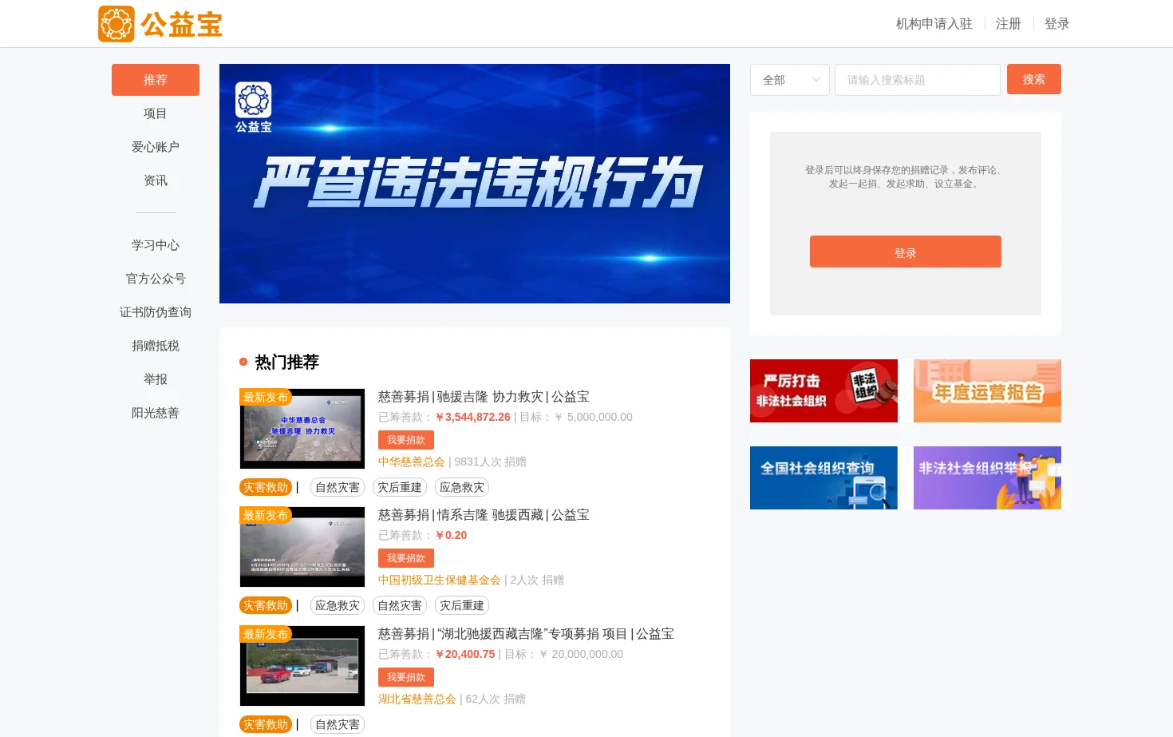The image size is (1173, 737).
Task: Open 严厉打击非法社会组织 banner
Action: point(823,390)
